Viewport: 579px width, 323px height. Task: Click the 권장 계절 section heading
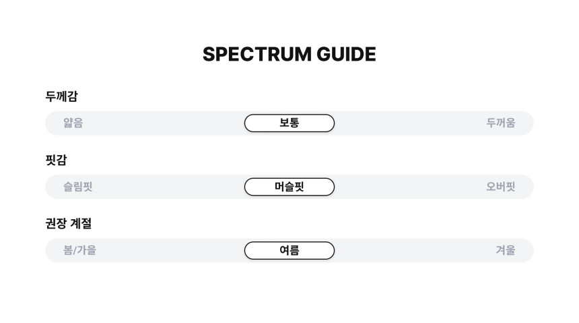click(x=68, y=223)
